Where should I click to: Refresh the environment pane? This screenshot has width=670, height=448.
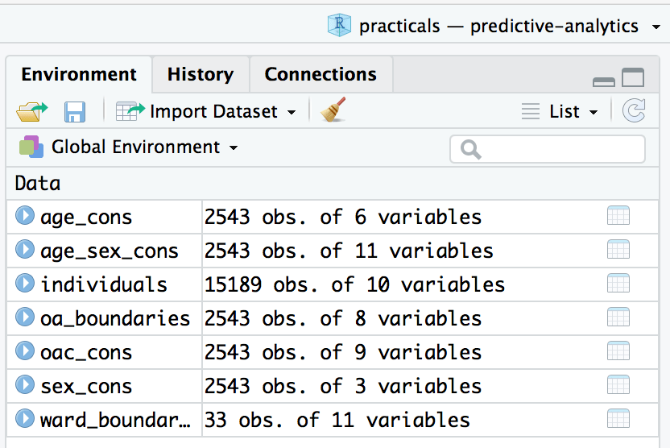pos(634,111)
